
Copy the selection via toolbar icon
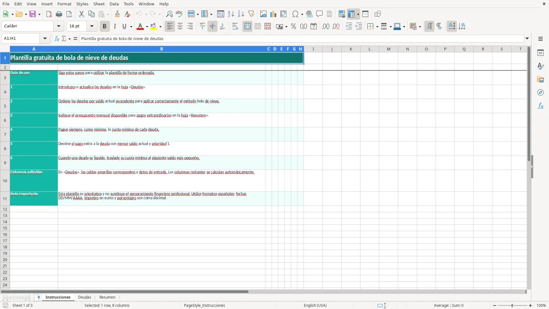pos(91,14)
